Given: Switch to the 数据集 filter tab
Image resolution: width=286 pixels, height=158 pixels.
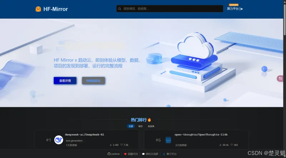Looking at the screenshot, I should [x=151, y=126].
